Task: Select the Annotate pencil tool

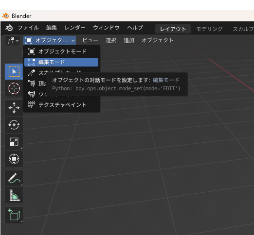Action: 14,178
